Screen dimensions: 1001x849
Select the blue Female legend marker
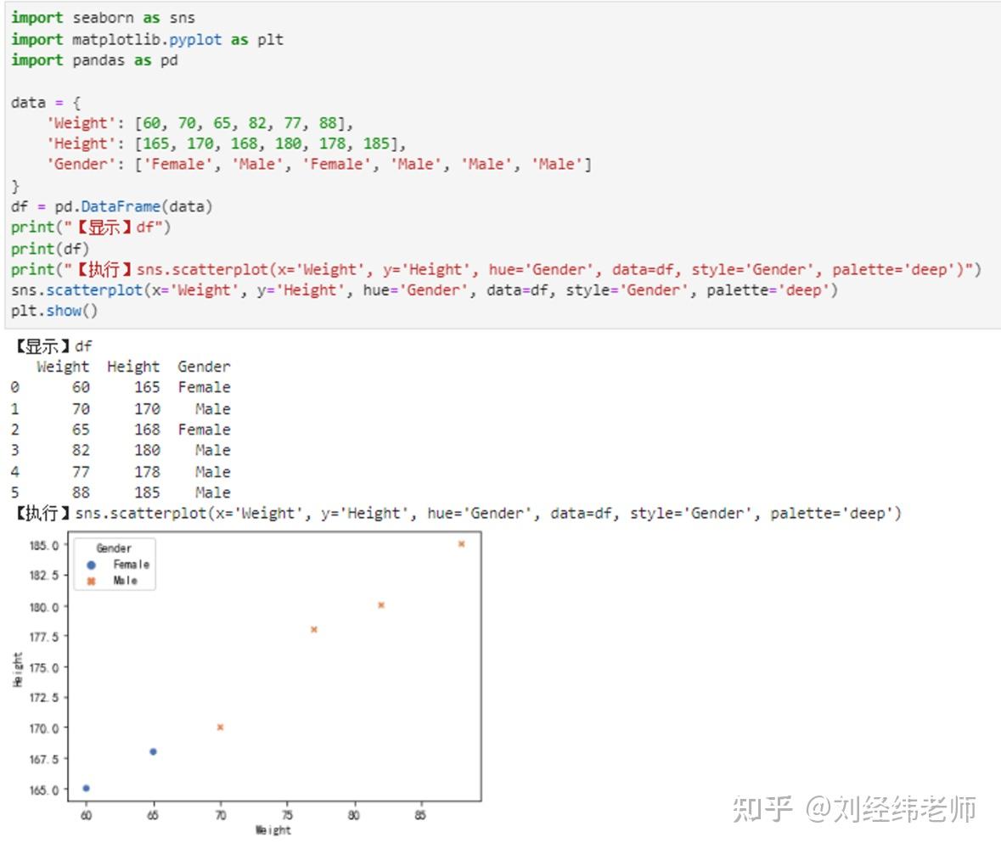[93, 564]
